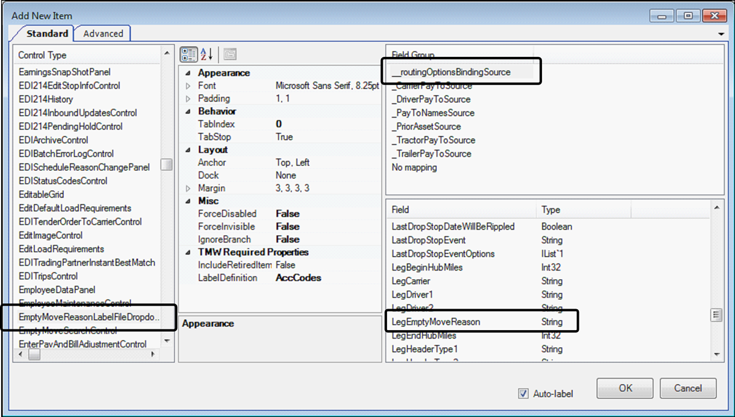Select EarningsSnapShotPanel control type
Image resolution: width=735 pixels, height=417 pixels.
coord(64,72)
